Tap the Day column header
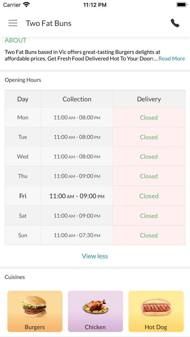Image resolution: width=190 pixels, height=337 pixels. [x=23, y=99]
